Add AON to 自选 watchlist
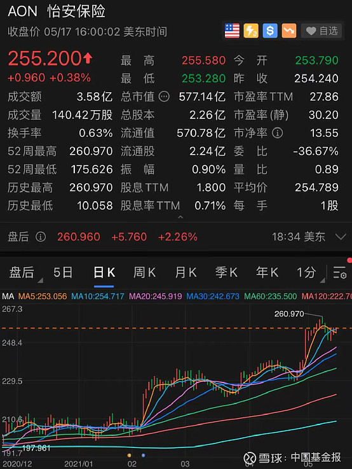Image resolution: width=352 pixels, height=469 pixels. (322, 31)
